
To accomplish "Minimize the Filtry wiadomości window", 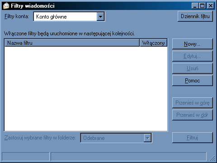I will pos(195,6).
